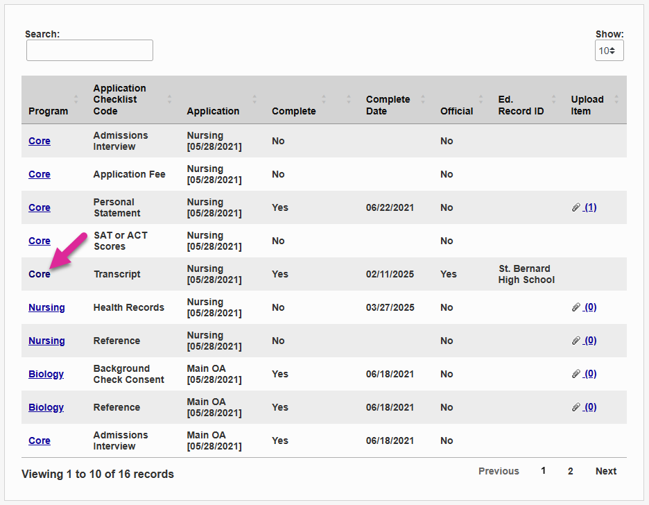Go to page 2 of records

coord(571,471)
